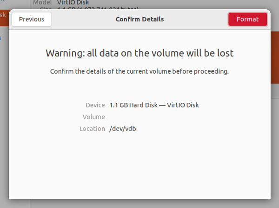The height and width of the screenshot is (208, 279).
Task: Click the "Location" field label
Action: 92,128
